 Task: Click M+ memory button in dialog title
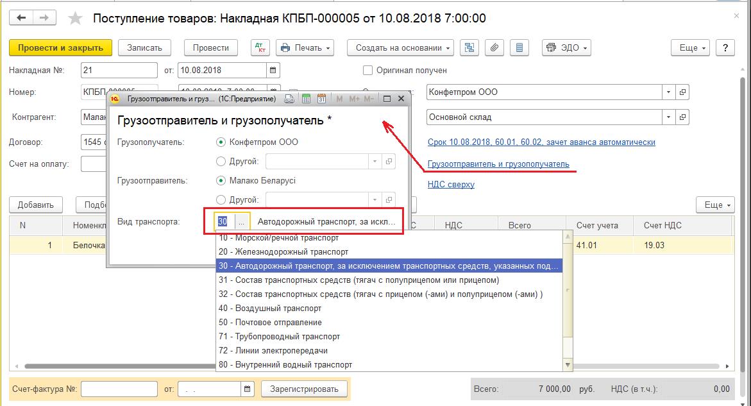click(x=354, y=99)
